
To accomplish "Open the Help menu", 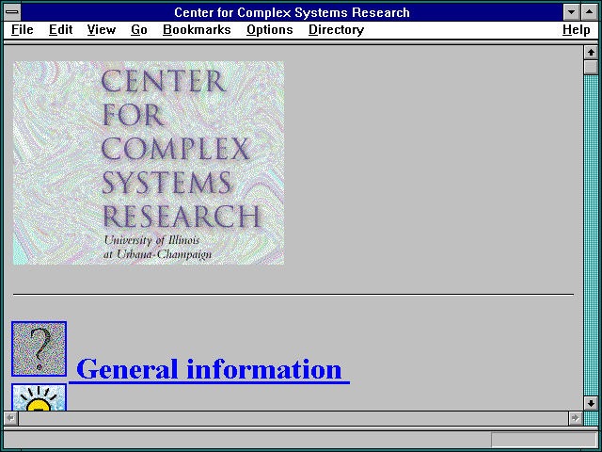I will pos(577,30).
